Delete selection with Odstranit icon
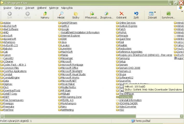This screenshot has width=184, height=124. pos(122,14)
